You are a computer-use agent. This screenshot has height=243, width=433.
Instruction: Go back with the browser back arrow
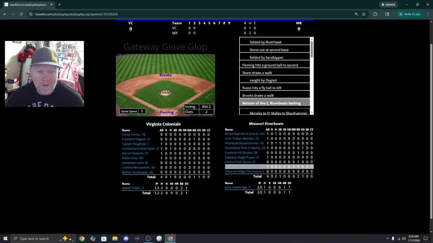[5, 14]
